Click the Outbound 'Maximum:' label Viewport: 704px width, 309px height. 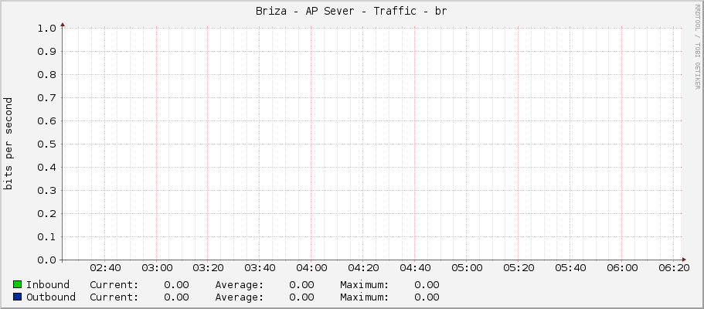coord(365,297)
